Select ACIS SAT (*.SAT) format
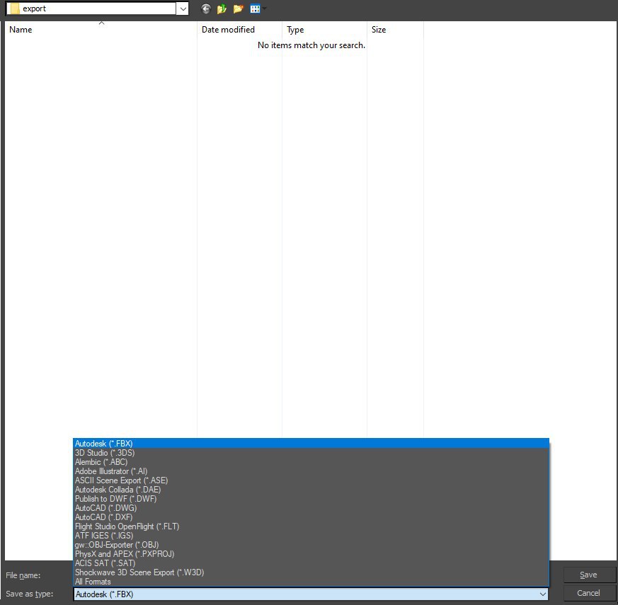 [311, 563]
